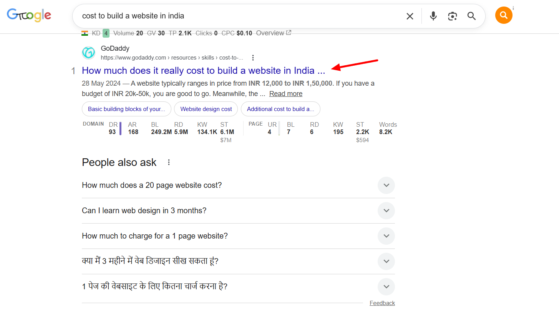Expand the first Hindi question's chevron

pyautogui.click(x=386, y=261)
